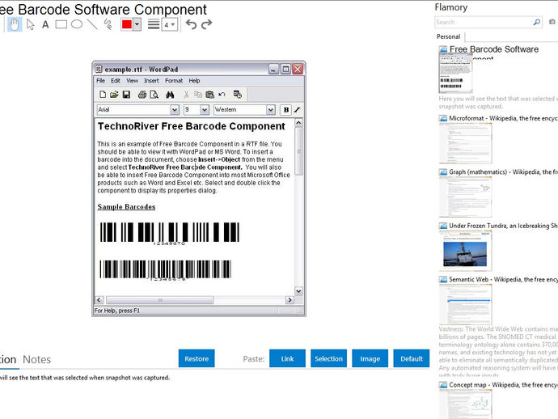Open the font size 9 dropdown
This screenshot has height=419, width=558.
click(x=205, y=110)
